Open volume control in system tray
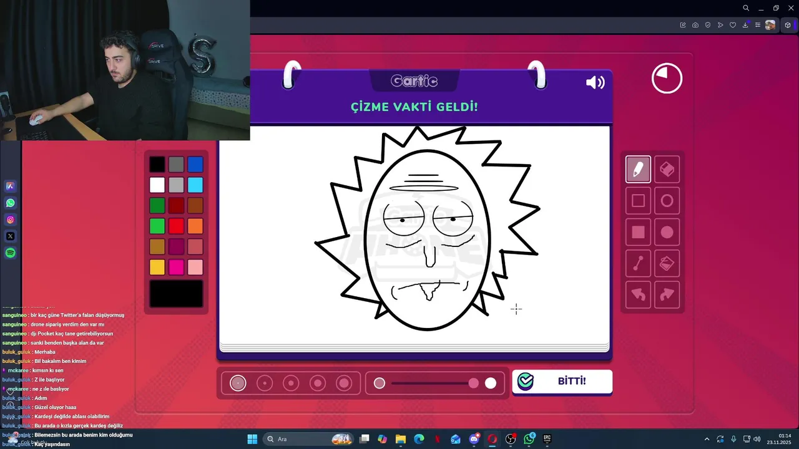799x449 pixels. click(757, 439)
